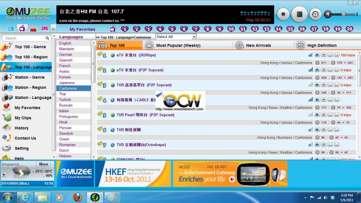
Task: Play aTV 本港台 (202Kbps) station
Action: click(x=136, y=55)
